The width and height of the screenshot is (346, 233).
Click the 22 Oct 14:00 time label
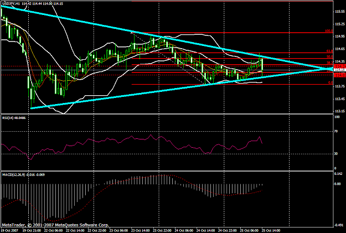click(x=75, y=231)
